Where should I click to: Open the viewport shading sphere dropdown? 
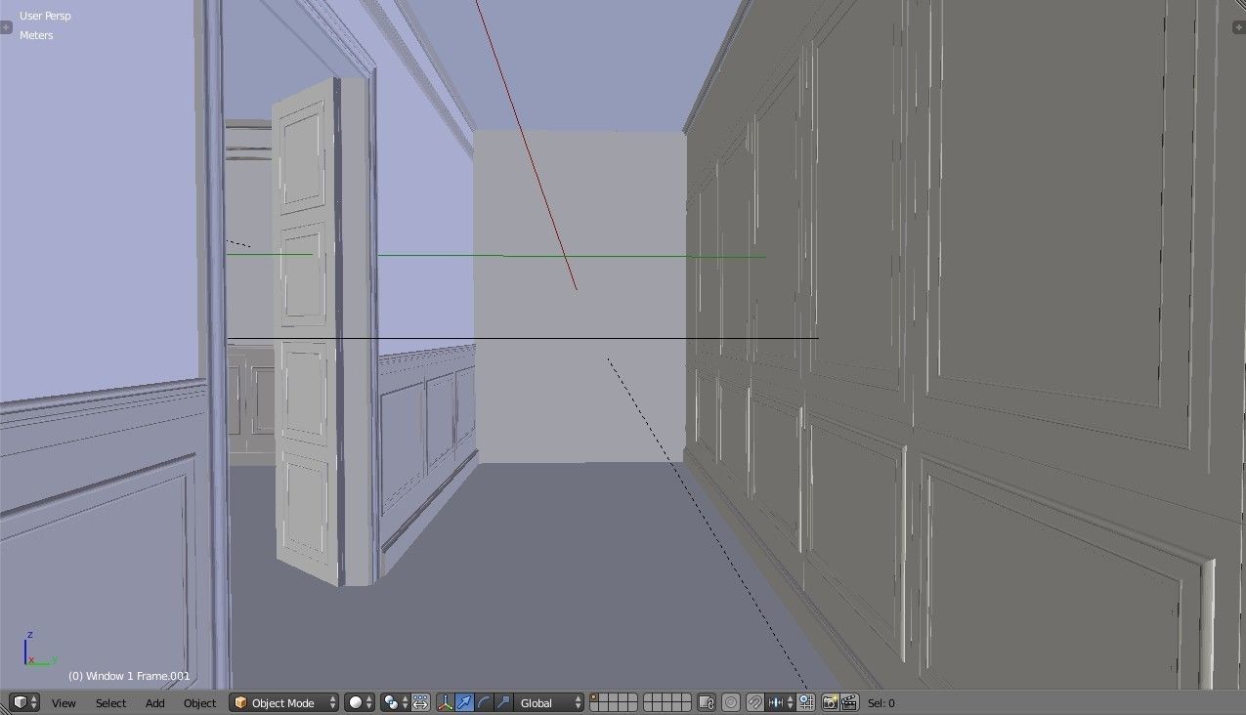pyautogui.click(x=360, y=702)
